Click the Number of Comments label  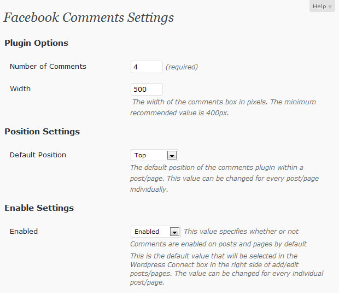point(48,66)
